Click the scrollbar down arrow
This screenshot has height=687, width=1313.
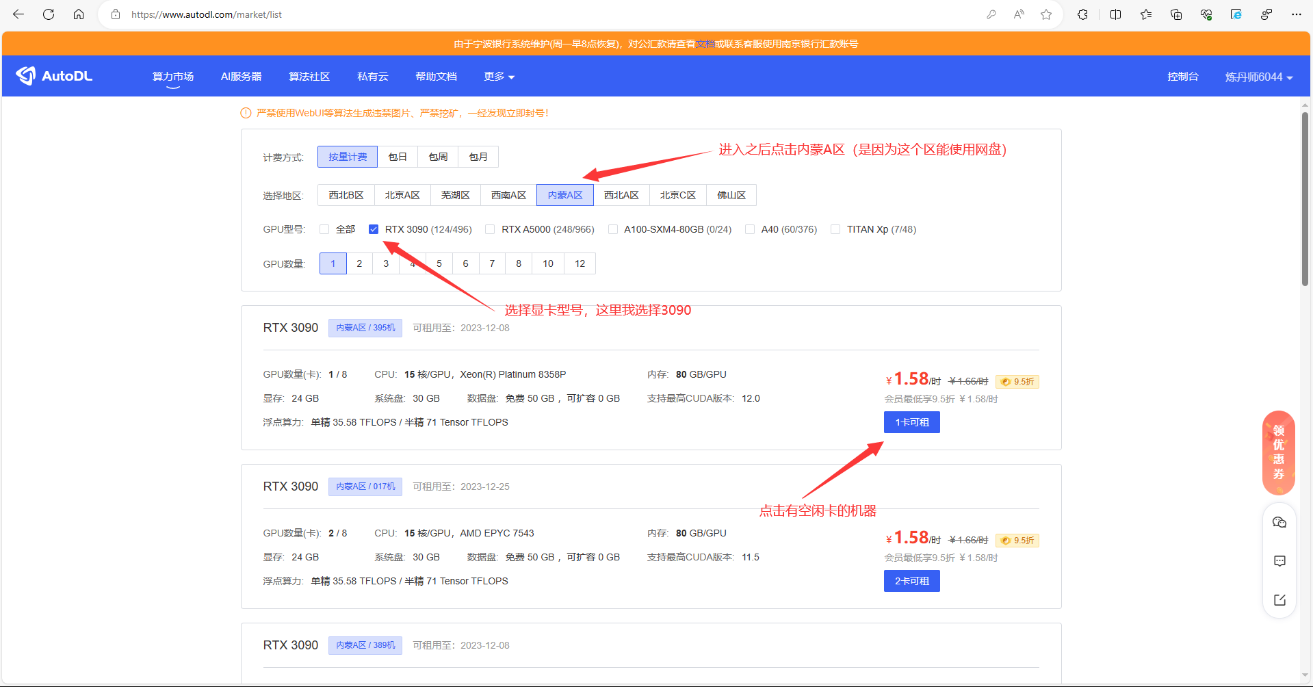tap(1305, 676)
